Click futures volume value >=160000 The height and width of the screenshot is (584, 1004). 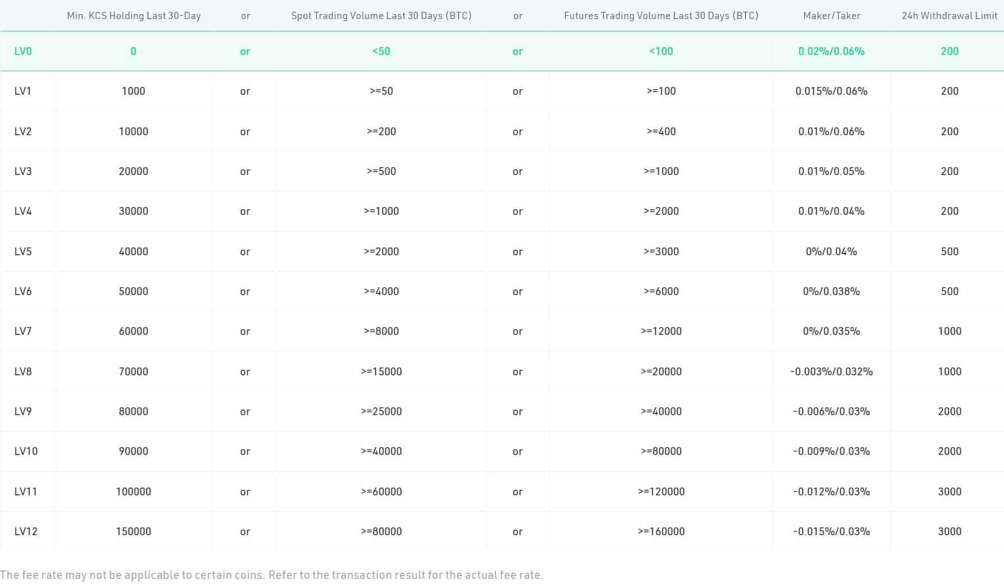point(661,531)
